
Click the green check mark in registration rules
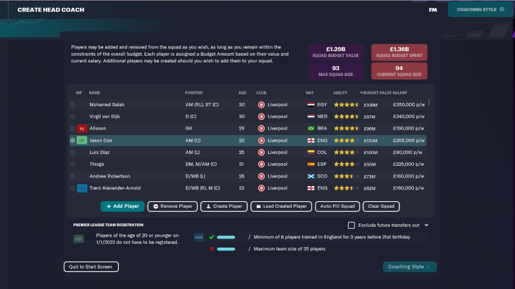(212, 237)
